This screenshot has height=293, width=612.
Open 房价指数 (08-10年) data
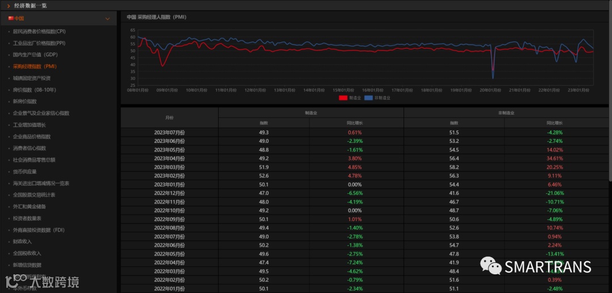[35, 90]
